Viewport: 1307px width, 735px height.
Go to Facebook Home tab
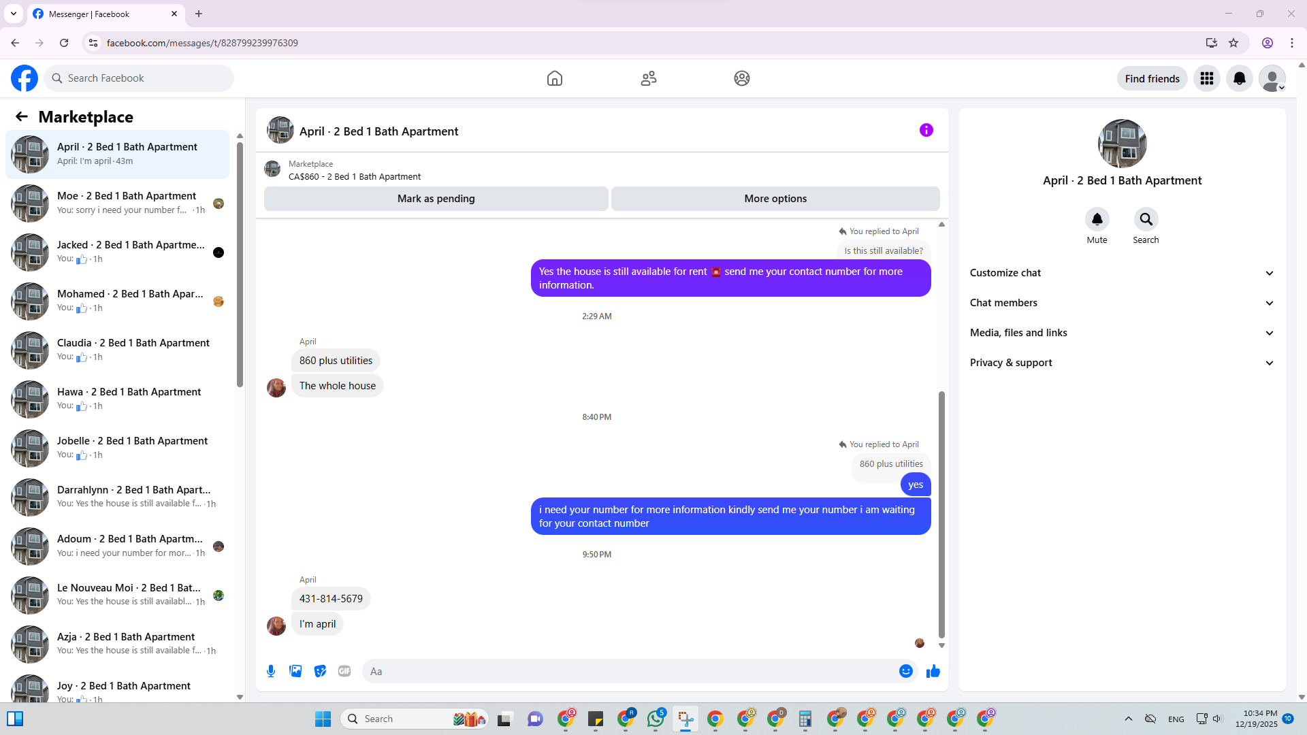[x=554, y=78]
